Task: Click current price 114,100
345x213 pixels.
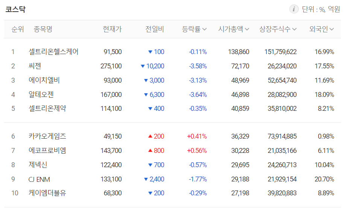Action: (x=111, y=109)
